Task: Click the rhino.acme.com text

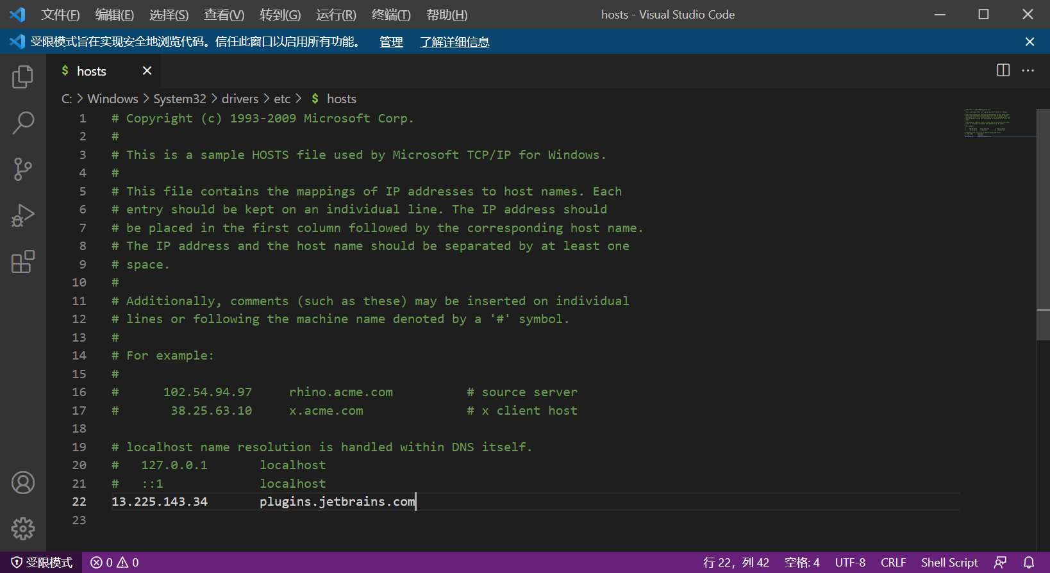Action: [x=341, y=392]
